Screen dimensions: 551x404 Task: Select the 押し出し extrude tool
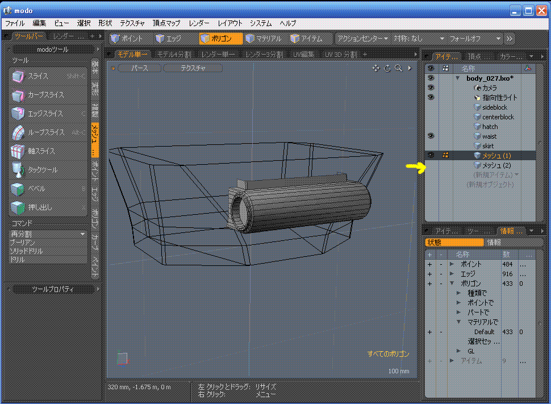tap(40, 207)
